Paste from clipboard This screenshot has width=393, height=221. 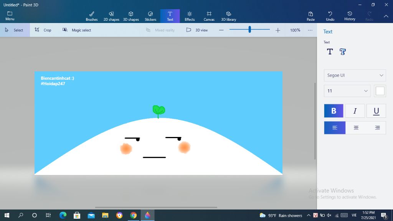[x=310, y=16]
